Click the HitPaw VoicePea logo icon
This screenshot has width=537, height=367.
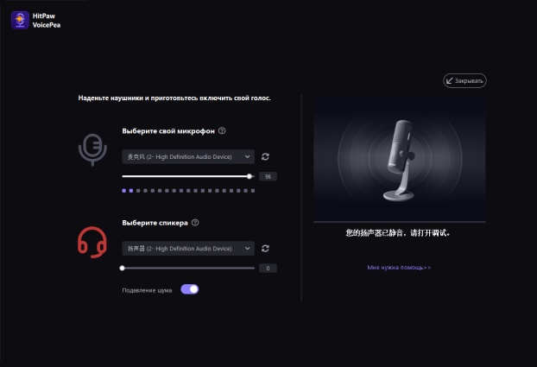click(x=20, y=20)
